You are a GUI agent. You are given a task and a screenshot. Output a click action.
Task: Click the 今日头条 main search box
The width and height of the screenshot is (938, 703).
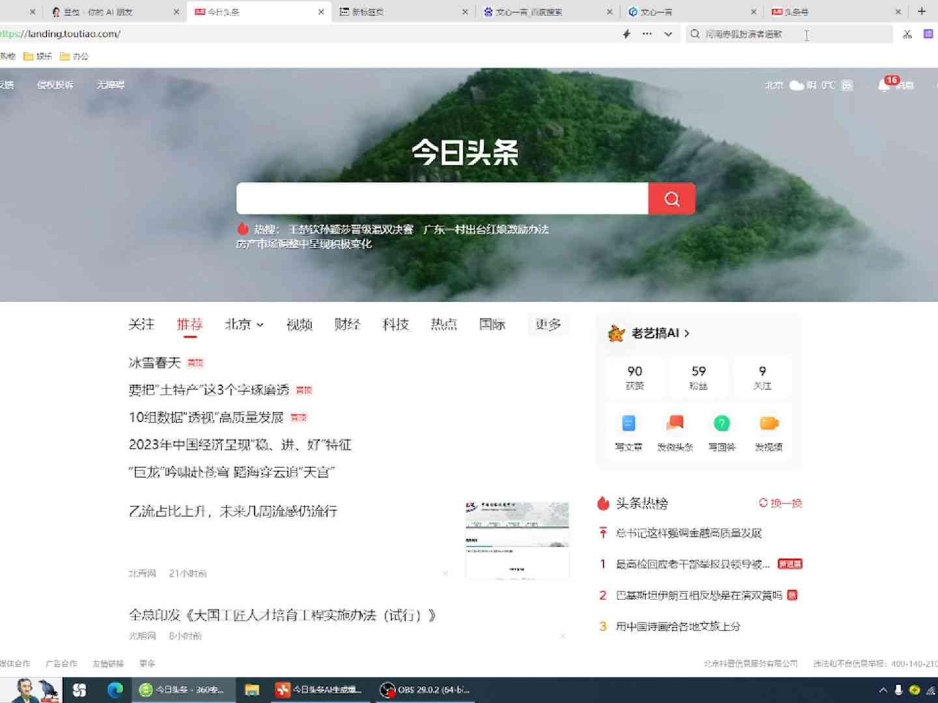coord(442,199)
